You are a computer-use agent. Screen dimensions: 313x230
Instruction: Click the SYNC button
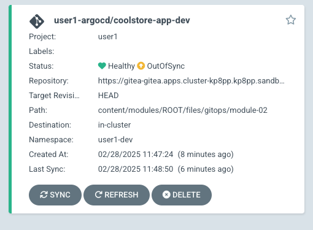pyautogui.click(x=55, y=195)
